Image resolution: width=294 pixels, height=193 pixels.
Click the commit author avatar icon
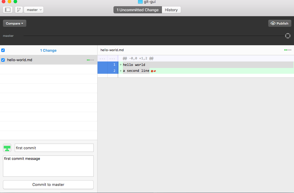point(7,148)
